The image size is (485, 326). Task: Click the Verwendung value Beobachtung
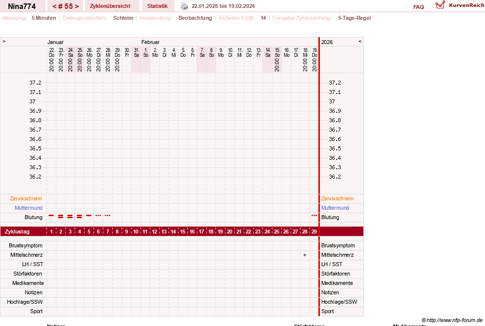click(x=195, y=18)
